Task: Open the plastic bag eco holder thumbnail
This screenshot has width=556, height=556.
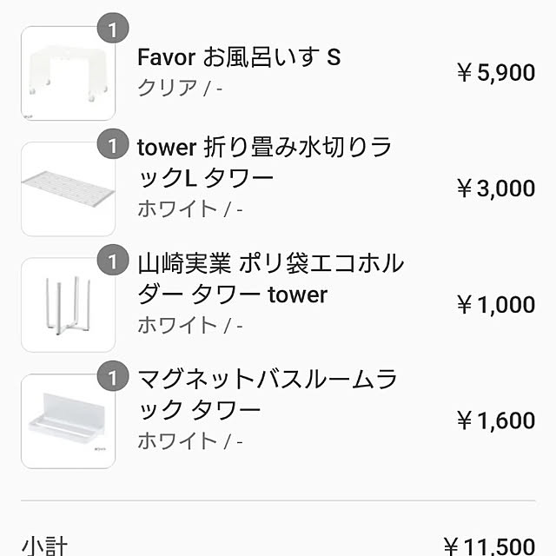Action: click(68, 305)
